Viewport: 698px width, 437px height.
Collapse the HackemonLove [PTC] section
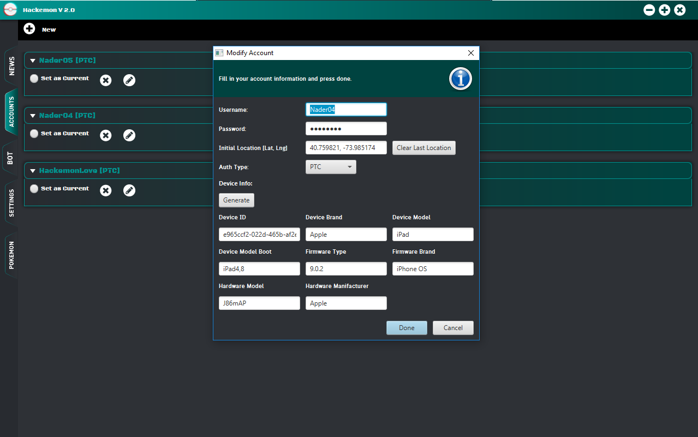pyautogui.click(x=33, y=171)
